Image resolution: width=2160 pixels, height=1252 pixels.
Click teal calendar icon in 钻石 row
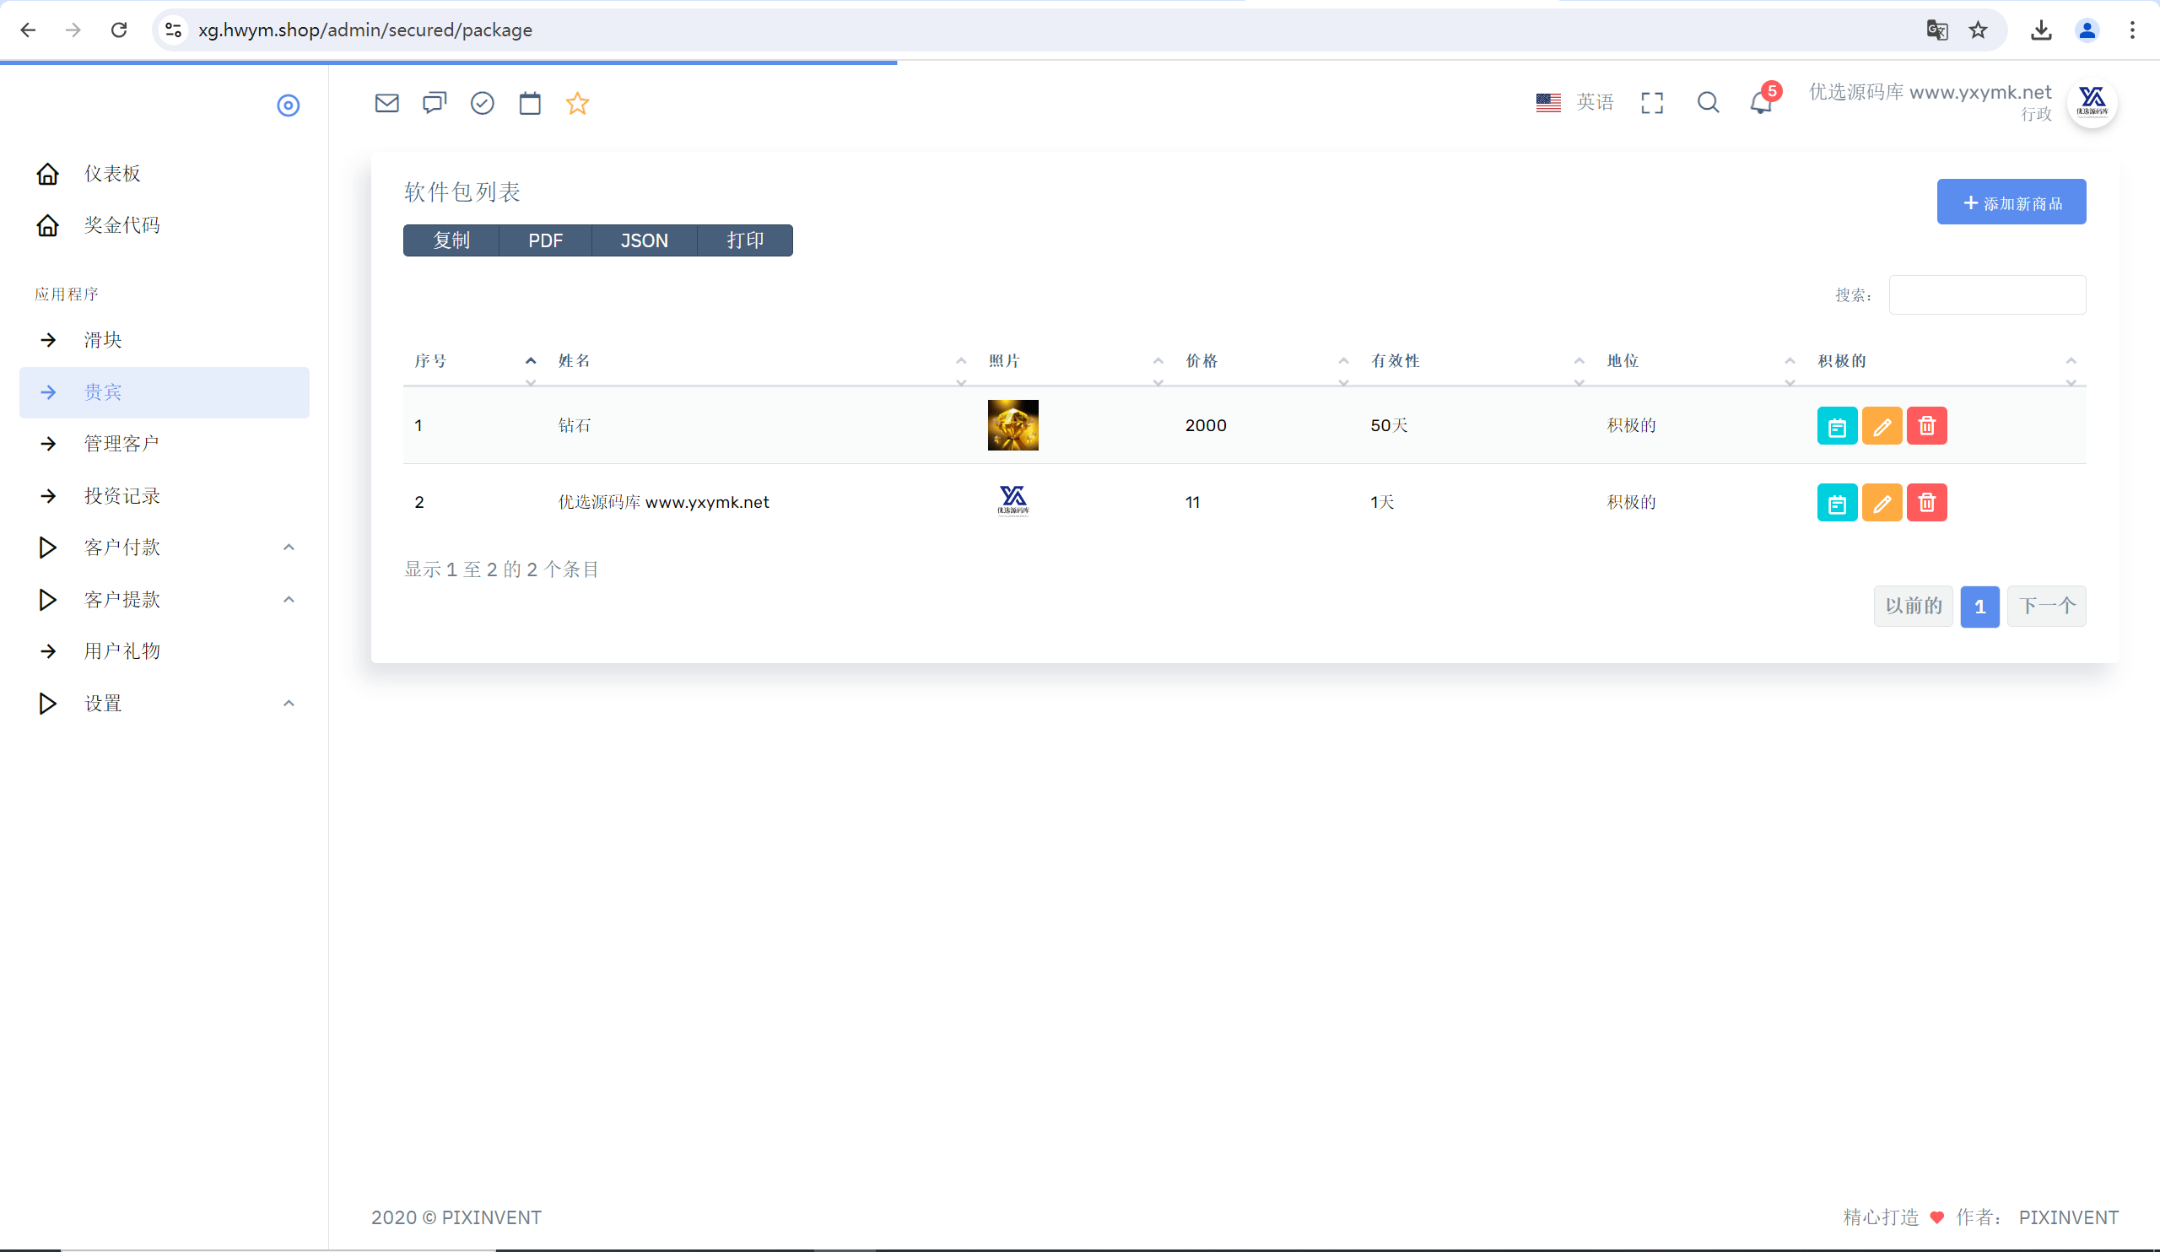point(1837,426)
